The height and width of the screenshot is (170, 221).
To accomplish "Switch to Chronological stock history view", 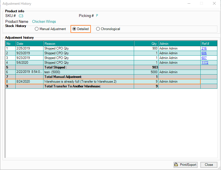I will [x=98, y=29].
